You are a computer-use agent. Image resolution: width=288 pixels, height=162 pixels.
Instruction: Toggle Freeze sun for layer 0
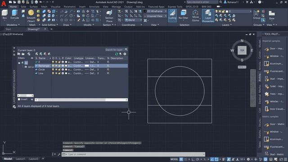[56, 62]
